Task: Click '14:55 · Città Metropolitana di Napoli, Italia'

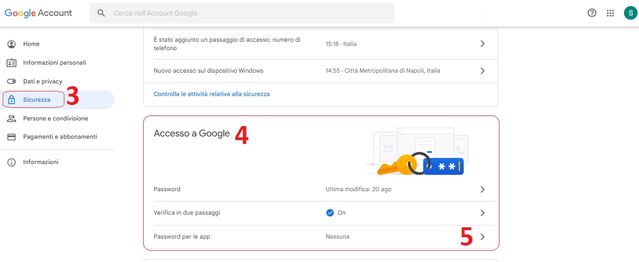Action: [383, 71]
